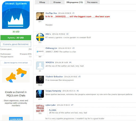The image size is (136, 121).
Task: Click '30000$ ? JOKE? The author is a liar' comment
Action: pyautogui.click(x=61, y=52)
